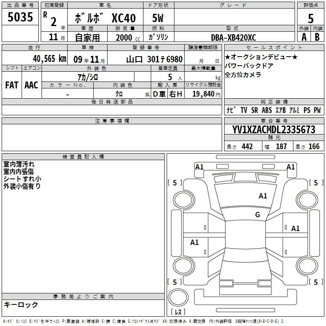The height and width of the screenshot is (326, 326).
Task: Select the lot number 5035
Action: point(20,18)
